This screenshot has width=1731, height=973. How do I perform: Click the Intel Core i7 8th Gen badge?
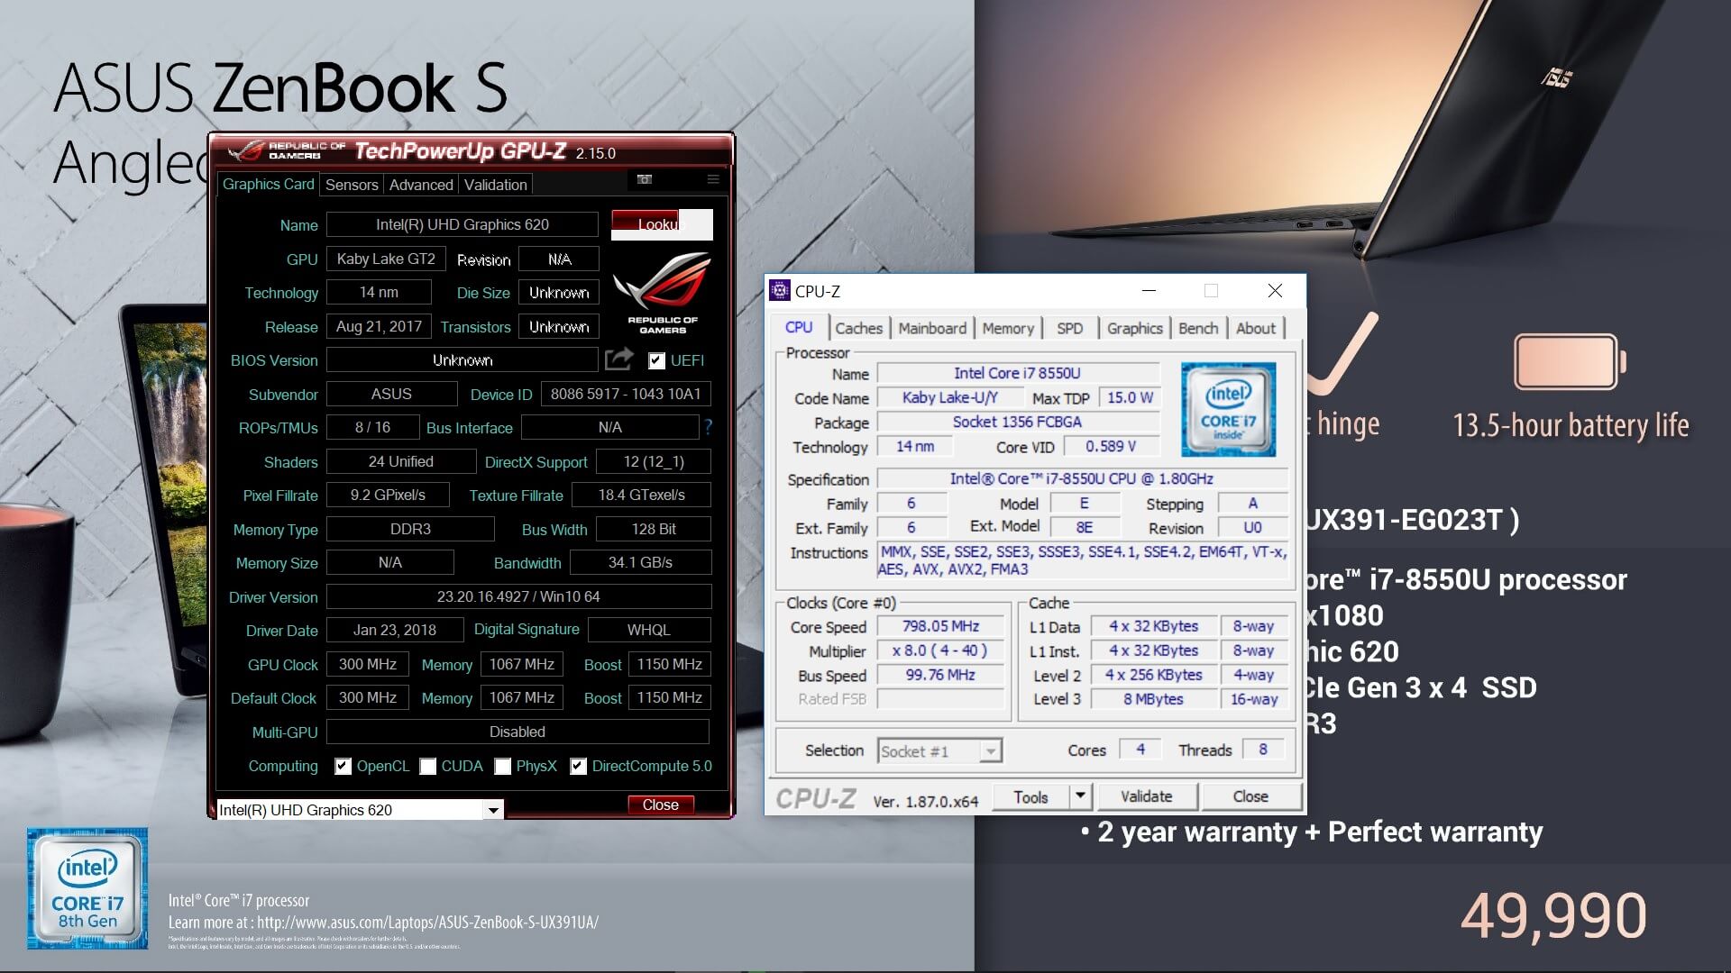pos(87,888)
